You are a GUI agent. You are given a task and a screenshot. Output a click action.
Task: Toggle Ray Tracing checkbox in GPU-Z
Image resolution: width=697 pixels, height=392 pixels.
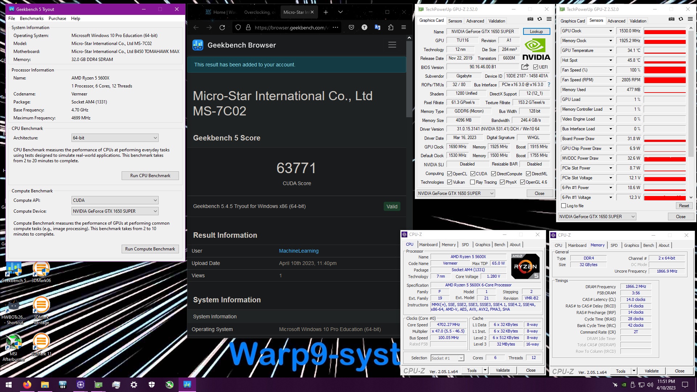tap(472, 182)
